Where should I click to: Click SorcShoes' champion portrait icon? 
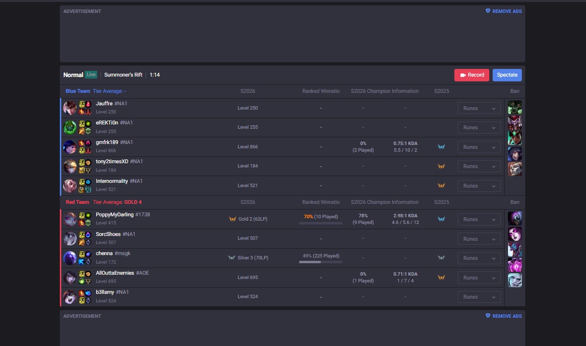coord(70,238)
